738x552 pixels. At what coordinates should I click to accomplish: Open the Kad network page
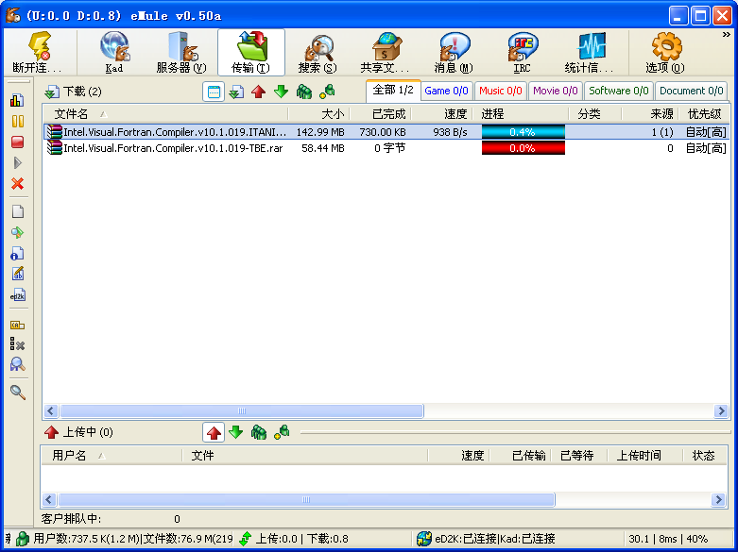[x=114, y=52]
